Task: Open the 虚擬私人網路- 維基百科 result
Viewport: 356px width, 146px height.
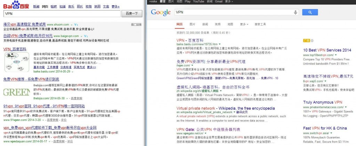Action: point(213,87)
